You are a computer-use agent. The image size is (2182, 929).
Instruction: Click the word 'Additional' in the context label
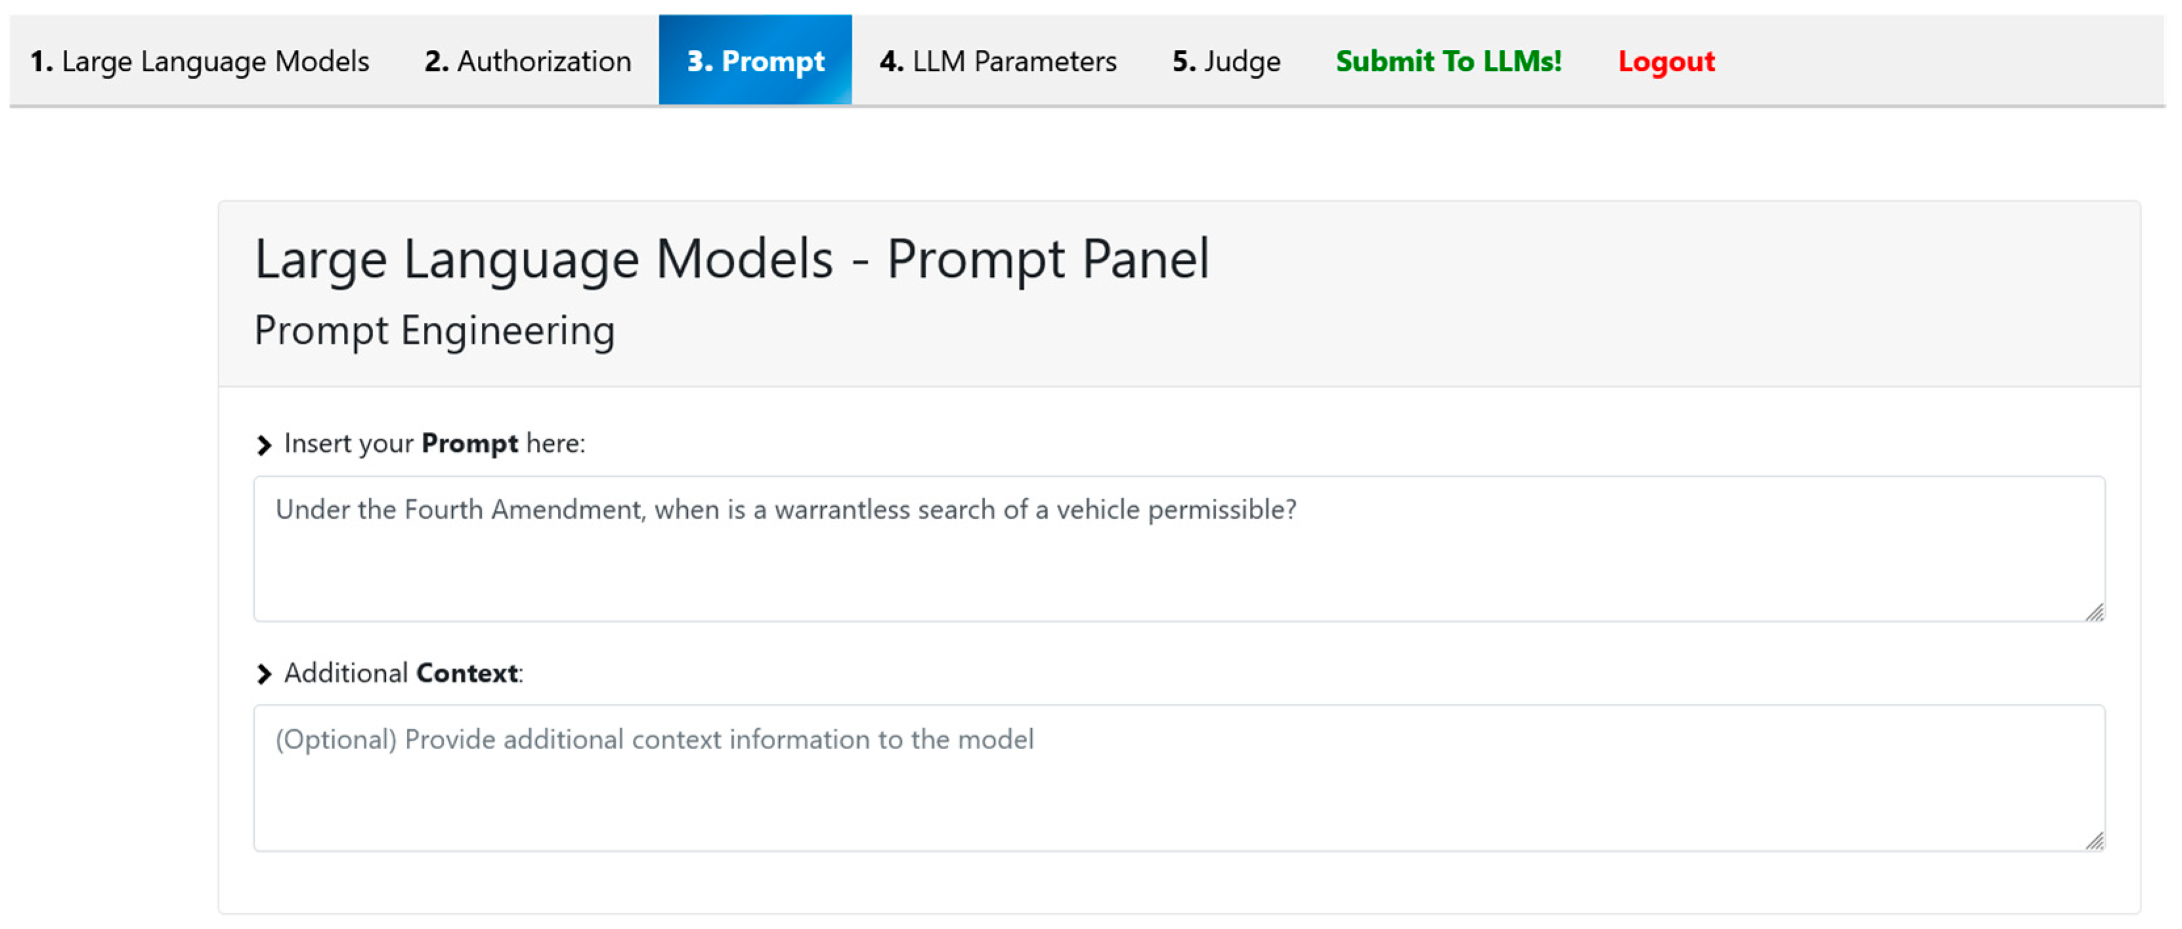(345, 672)
